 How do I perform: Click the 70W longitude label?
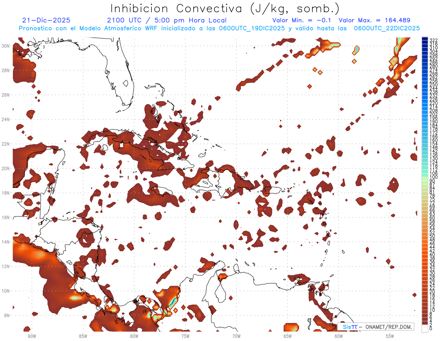[236, 336]
